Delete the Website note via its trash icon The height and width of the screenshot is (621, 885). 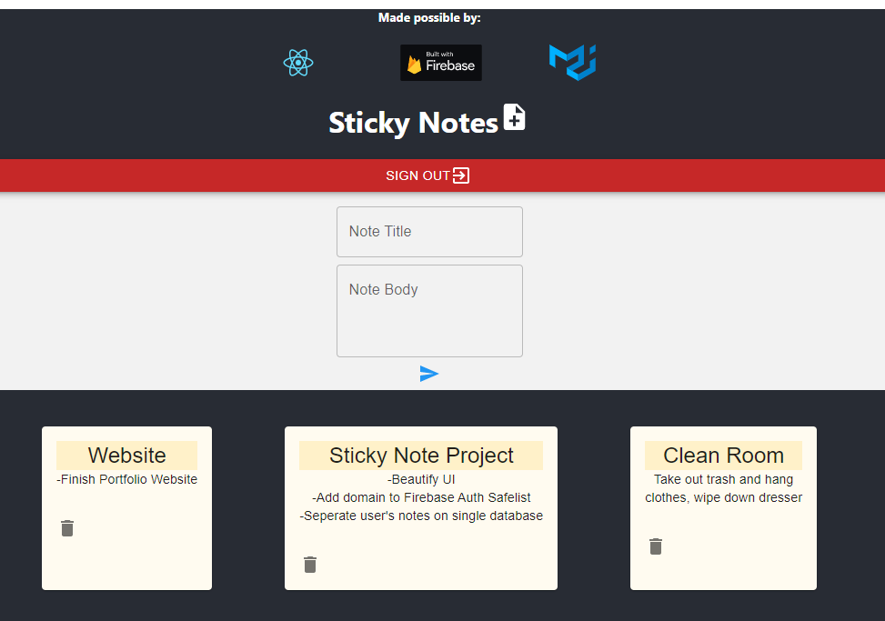click(x=67, y=528)
